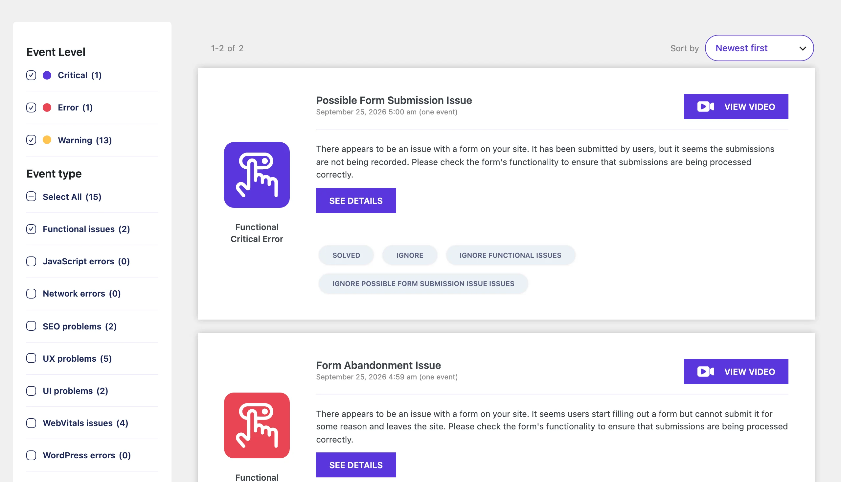Click the Functional Critical Error caption
This screenshot has width=841, height=482.
tap(257, 233)
